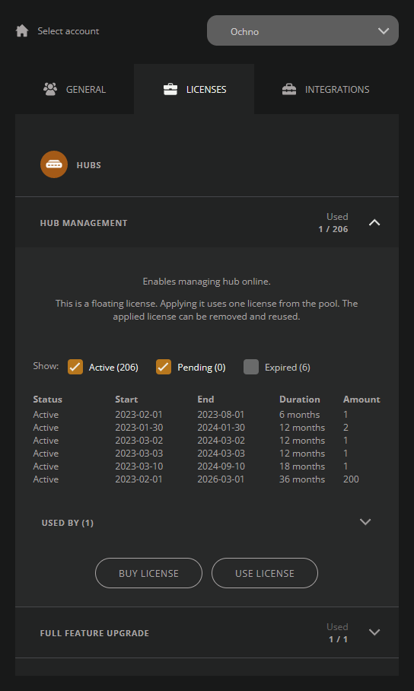Enable the Expired (6) checkbox
The width and height of the screenshot is (414, 691).
(251, 367)
